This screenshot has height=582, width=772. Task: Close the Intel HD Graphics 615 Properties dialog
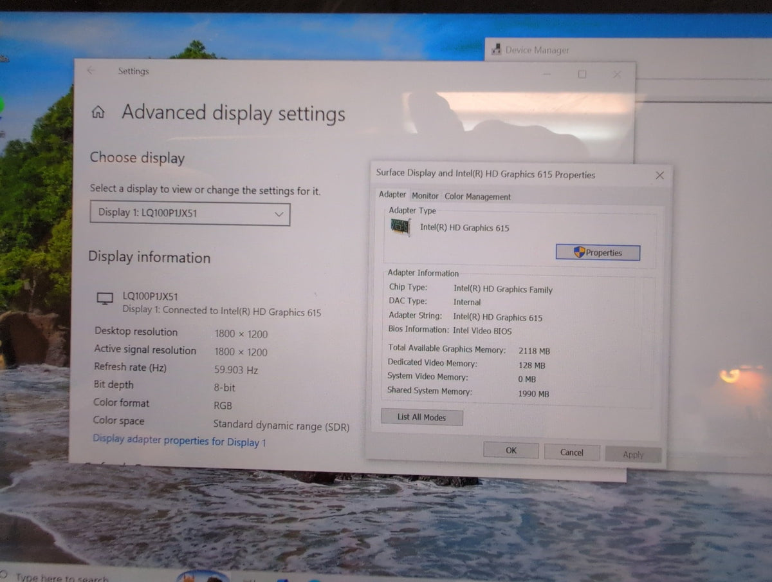(x=659, y=175)
